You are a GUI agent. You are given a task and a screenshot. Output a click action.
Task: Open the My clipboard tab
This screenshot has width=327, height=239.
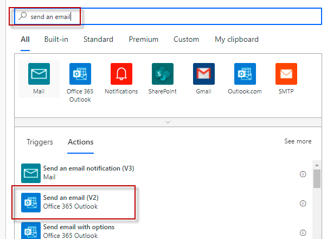tap(236, 39)
